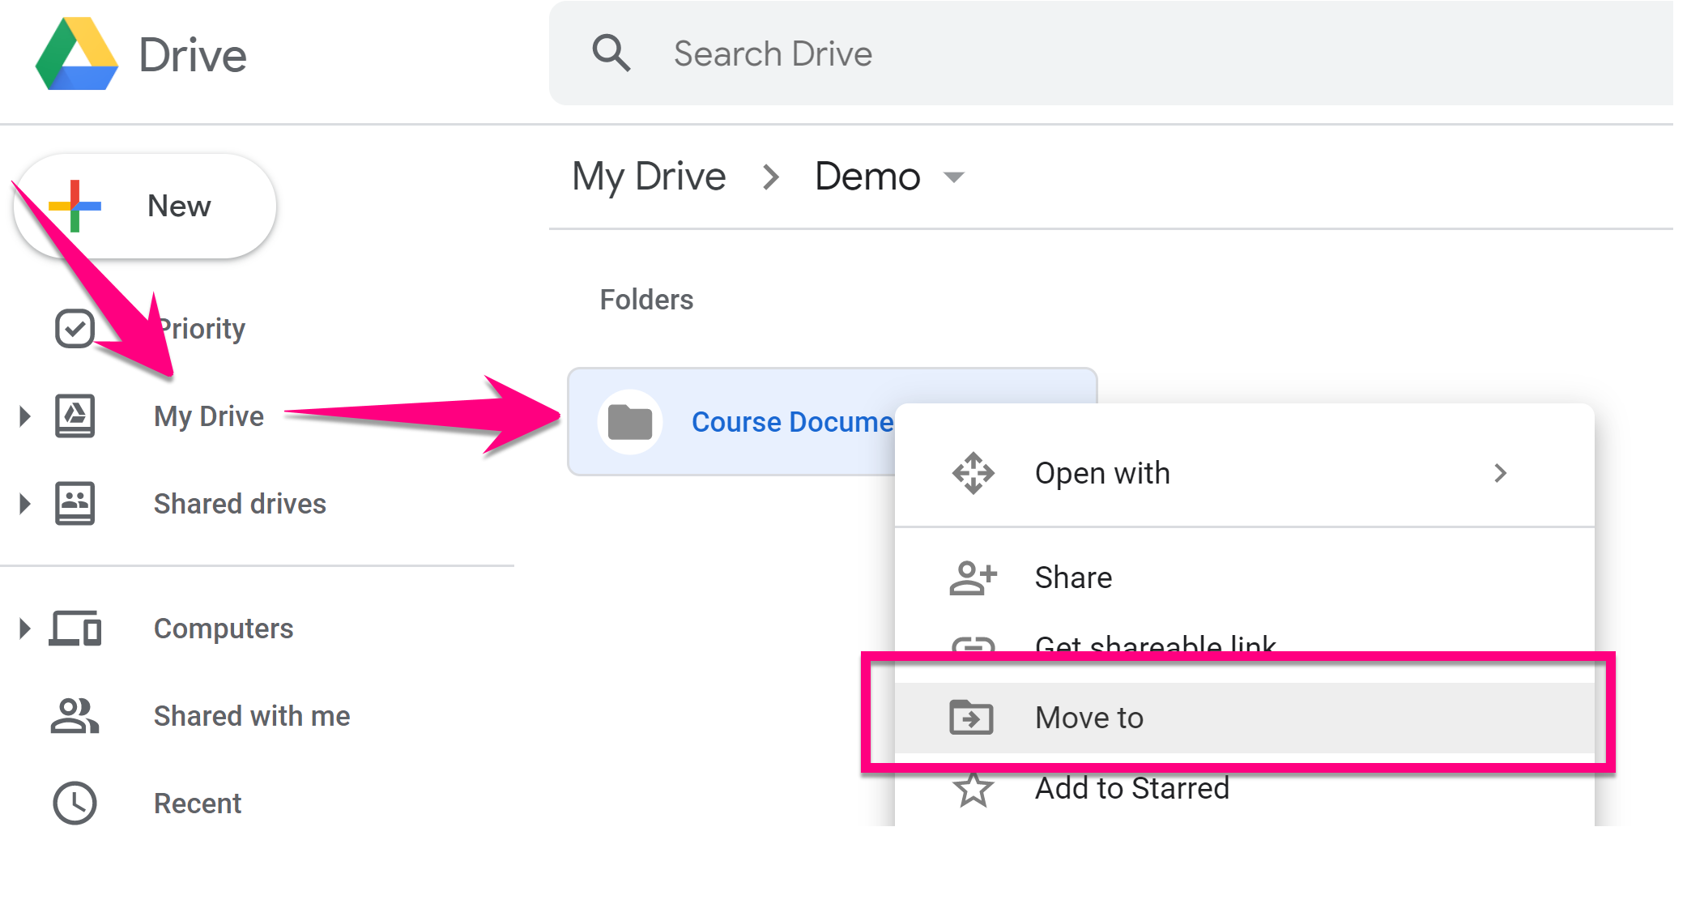Click the Recent clock icon
The image size is (1687, 908).
[75, 804]
